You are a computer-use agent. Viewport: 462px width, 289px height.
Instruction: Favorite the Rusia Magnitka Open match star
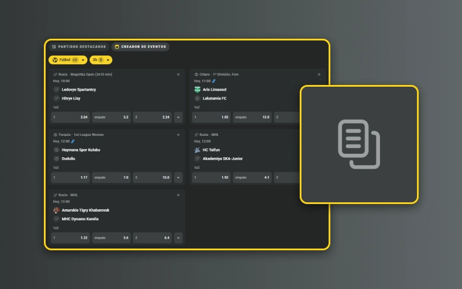click(178, 75)
